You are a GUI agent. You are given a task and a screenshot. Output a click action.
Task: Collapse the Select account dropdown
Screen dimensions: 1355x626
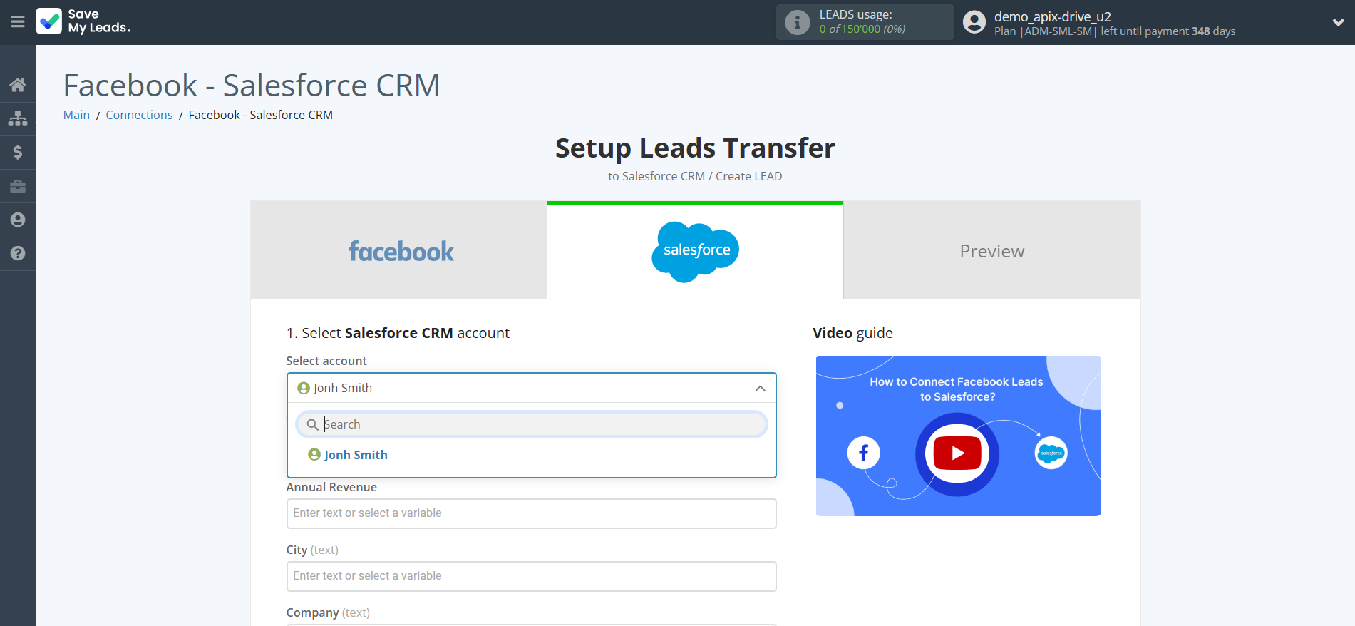(x=760, y=388)
